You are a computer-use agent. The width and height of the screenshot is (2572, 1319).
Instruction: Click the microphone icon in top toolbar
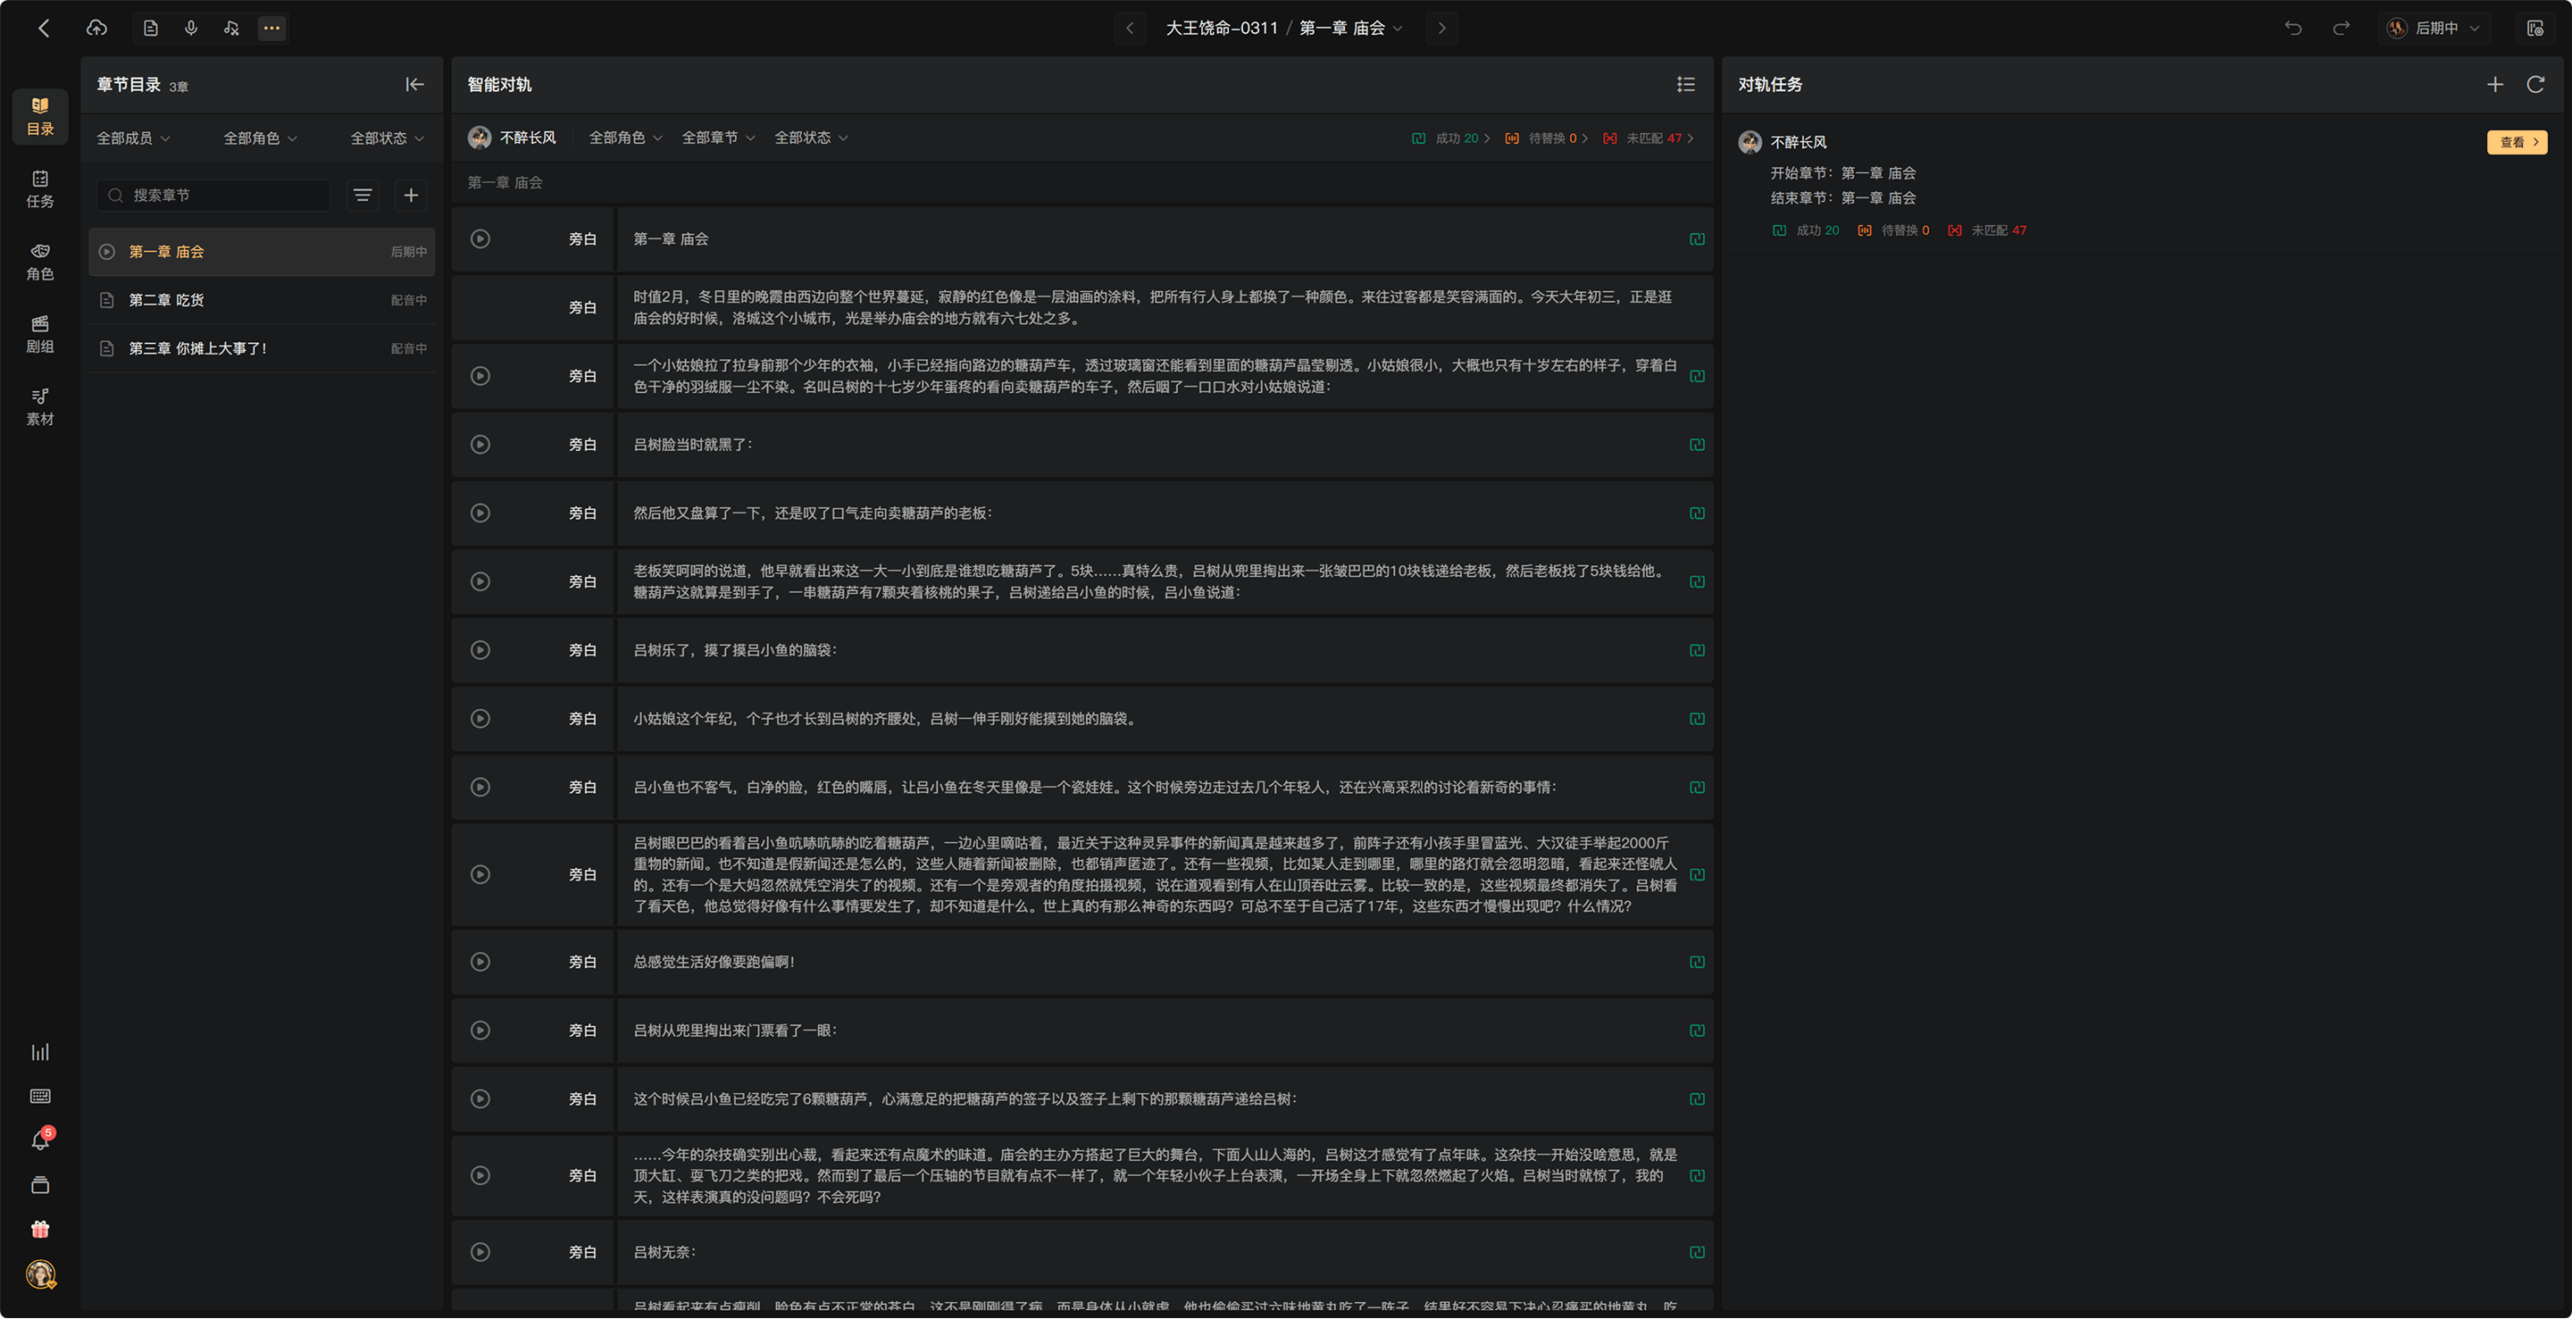tap(191, 28)
